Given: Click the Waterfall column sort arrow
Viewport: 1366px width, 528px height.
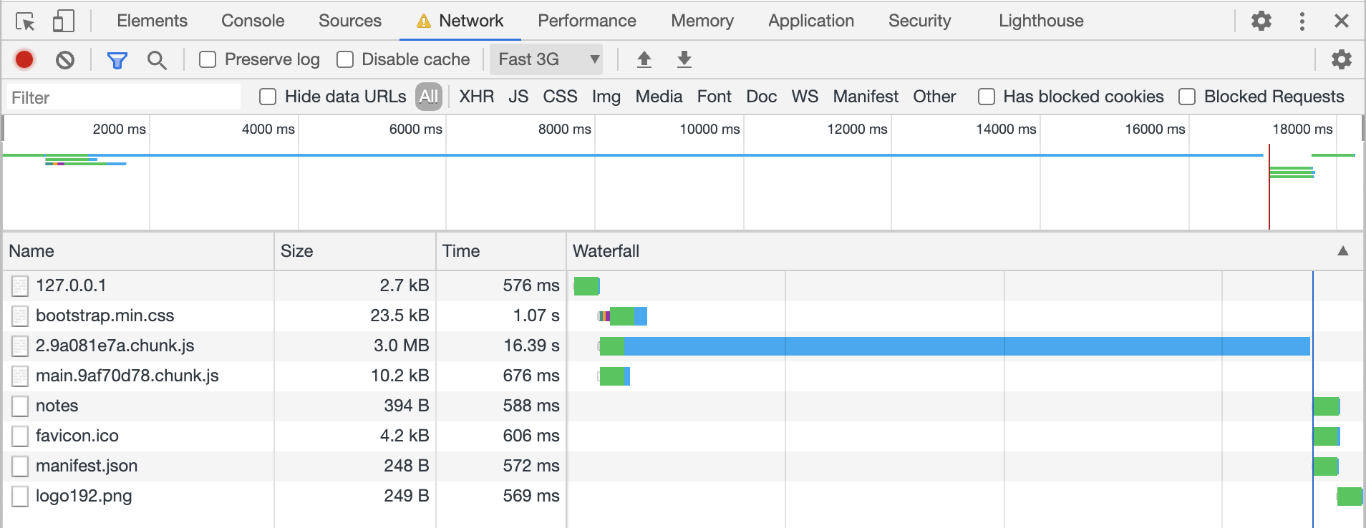Looking at the screenshot, I should 1342,251.
